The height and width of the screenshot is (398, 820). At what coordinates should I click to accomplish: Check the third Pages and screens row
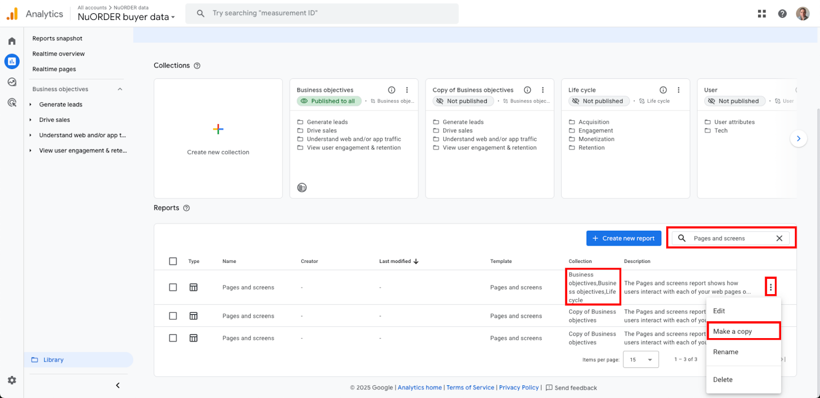click(173, 338)
